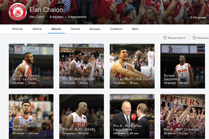Click the Elan Chalon username under the title
Image resolution: width=209 pixels, height=139 pixels.
click(37, 17)
